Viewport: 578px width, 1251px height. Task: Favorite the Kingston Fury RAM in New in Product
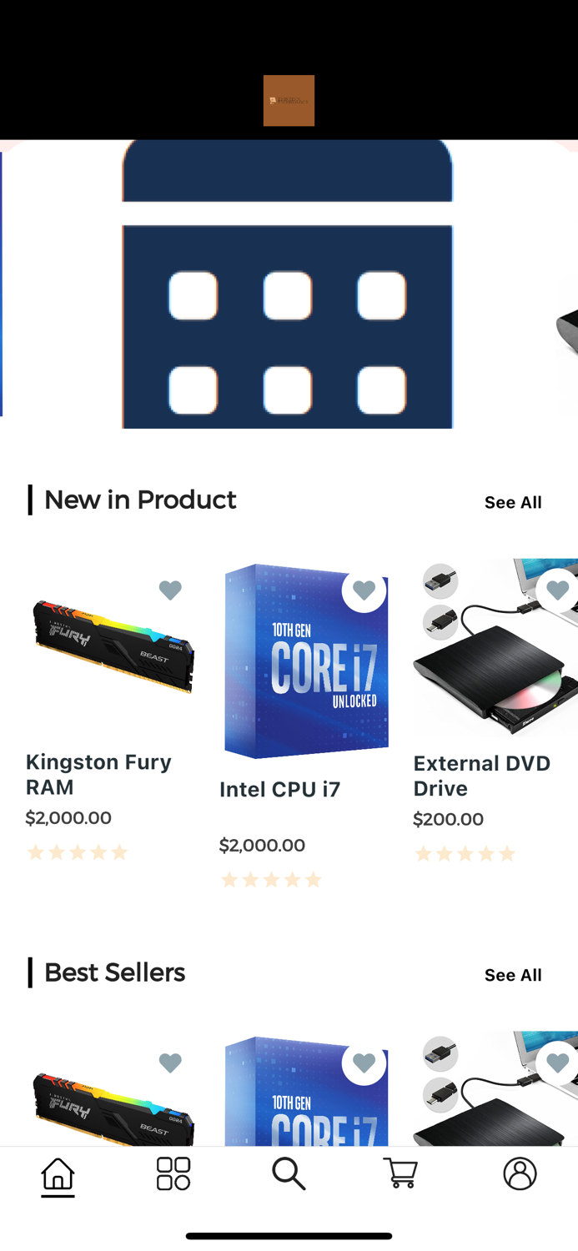point(170,590)
